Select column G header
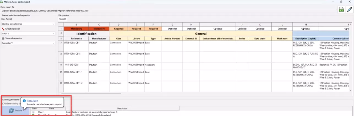Screen dimensions: 354x116 [x=172, y=25]
